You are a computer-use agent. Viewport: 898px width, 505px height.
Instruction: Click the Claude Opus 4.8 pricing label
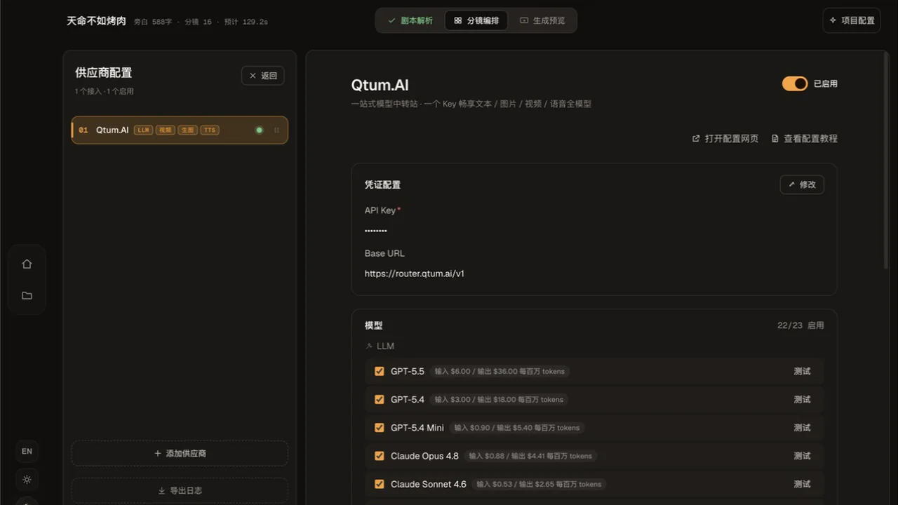[x=530, y=456]
